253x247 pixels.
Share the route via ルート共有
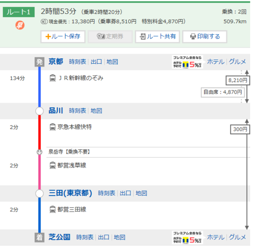tap(157, 37)
